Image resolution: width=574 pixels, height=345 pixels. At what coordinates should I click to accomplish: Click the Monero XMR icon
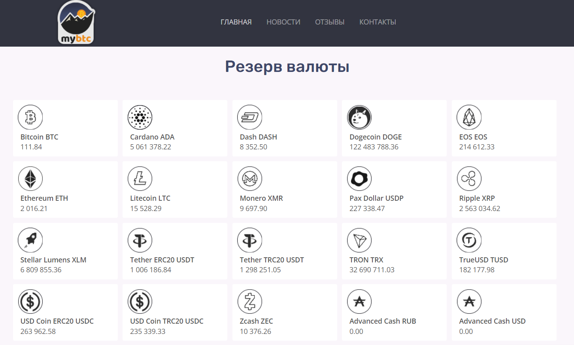(x=250, y=179)
